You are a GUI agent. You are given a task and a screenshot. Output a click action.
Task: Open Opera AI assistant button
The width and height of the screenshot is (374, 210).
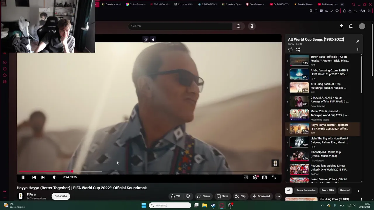click(362, 11)
